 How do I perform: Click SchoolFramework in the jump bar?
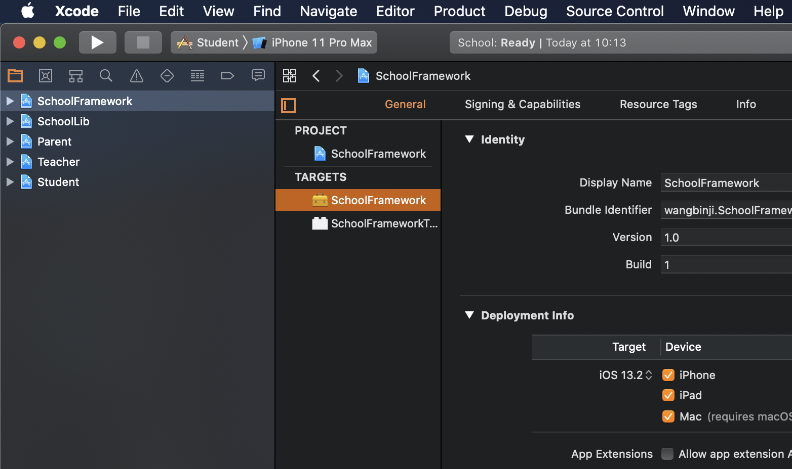coord(423,76)
